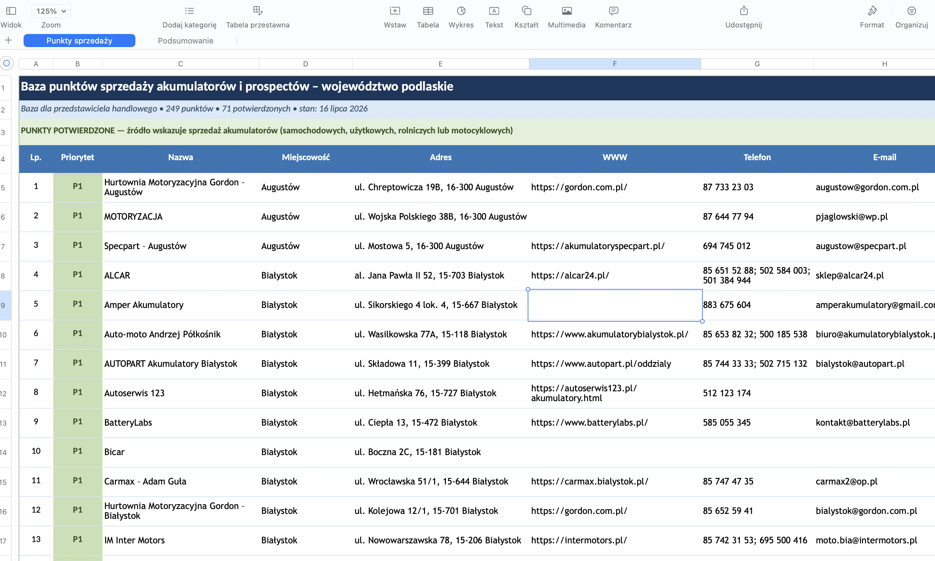Click the link https://gordon.com.pl/ in Augustów row

coord(579,187)
